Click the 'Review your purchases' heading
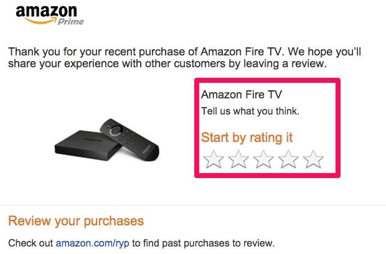The image size is (386, 254). tap(76, 221)
